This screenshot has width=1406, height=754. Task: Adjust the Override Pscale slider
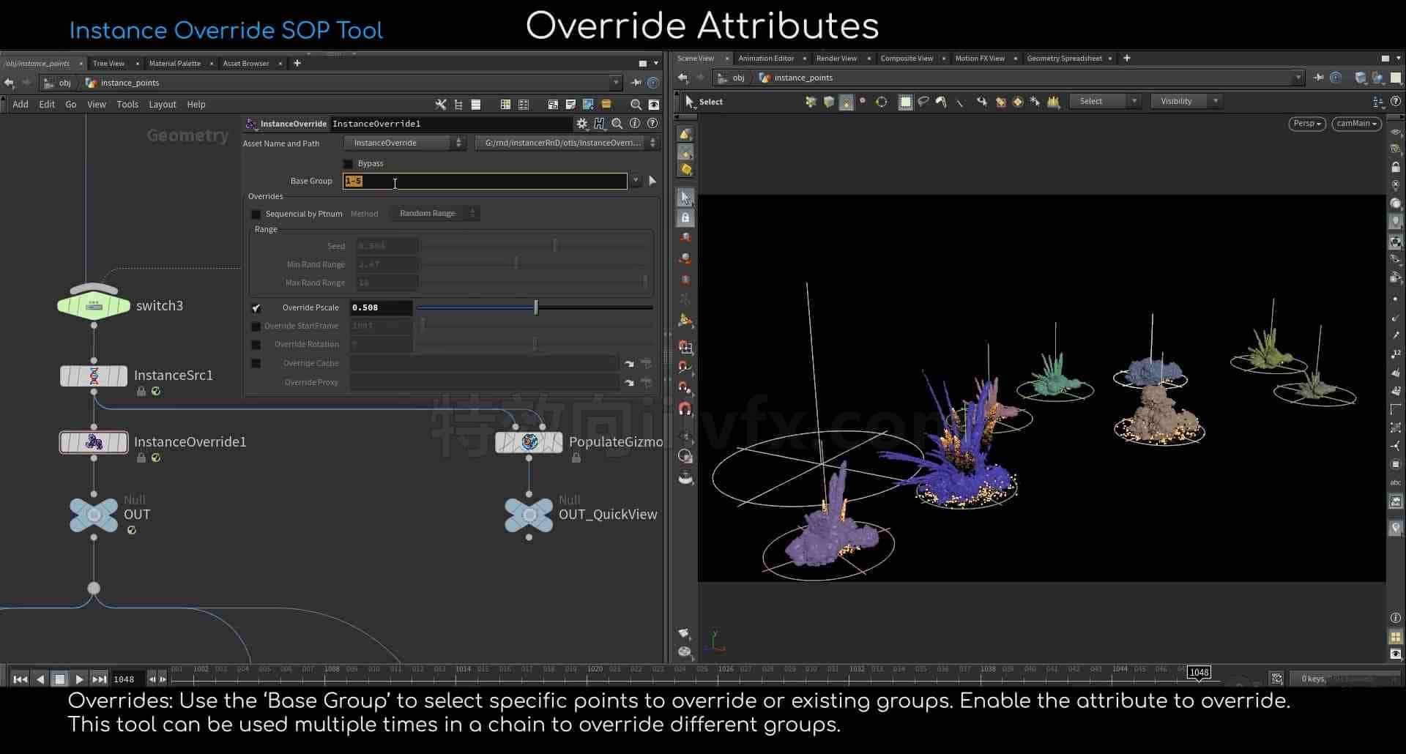535,308
